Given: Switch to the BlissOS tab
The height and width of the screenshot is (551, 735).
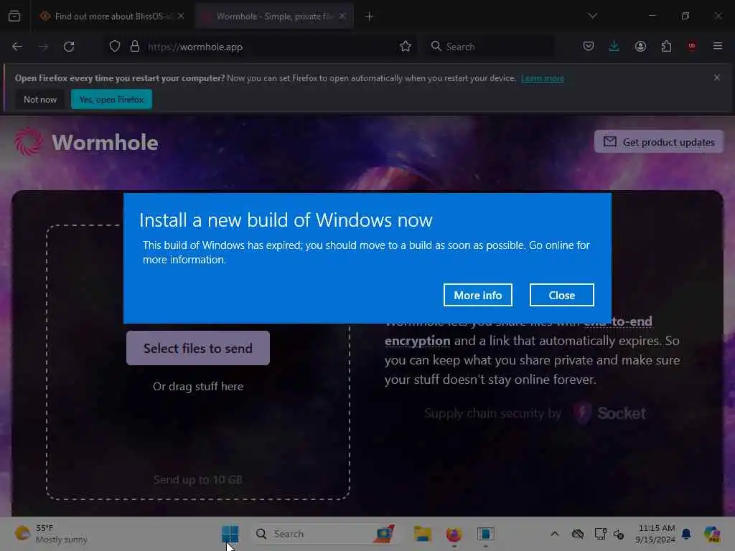Looking at the screenshot, I should pos(111,17).
